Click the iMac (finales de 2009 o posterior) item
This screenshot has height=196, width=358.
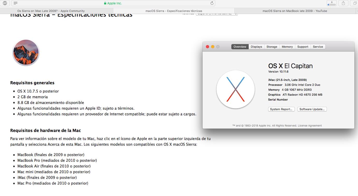(x=47, y=178)
